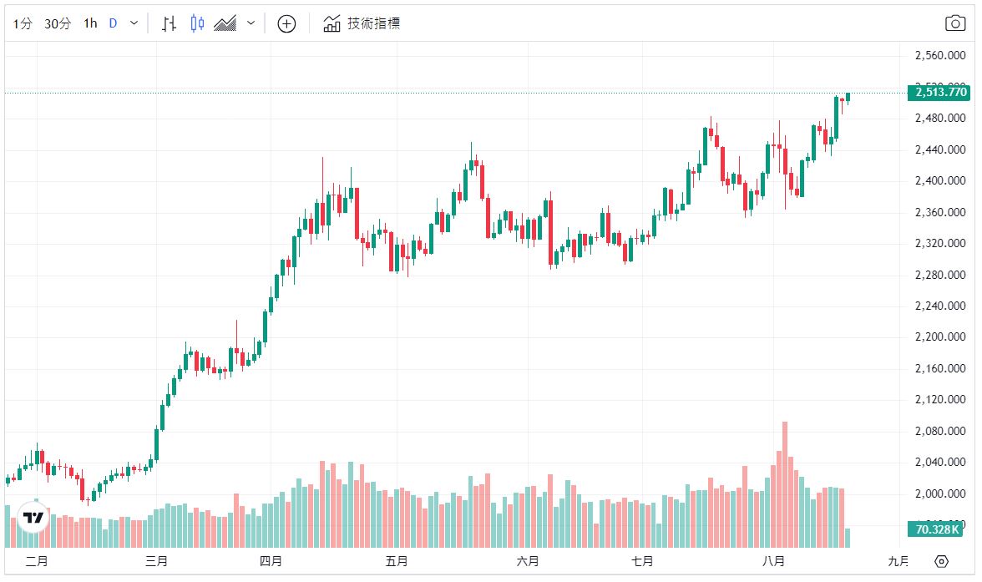Expand the time interval dropdown arrow

(x=134, y=23)
